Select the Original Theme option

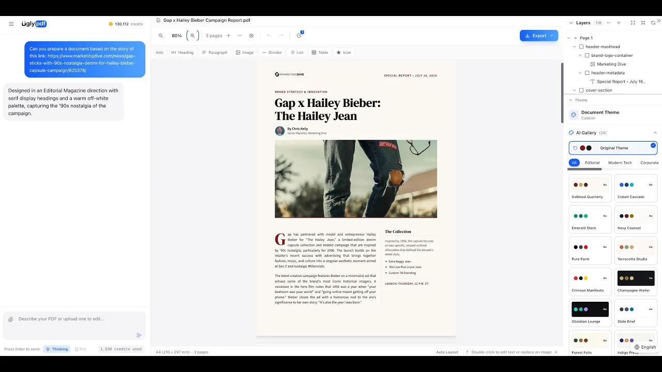pos(613,148)
